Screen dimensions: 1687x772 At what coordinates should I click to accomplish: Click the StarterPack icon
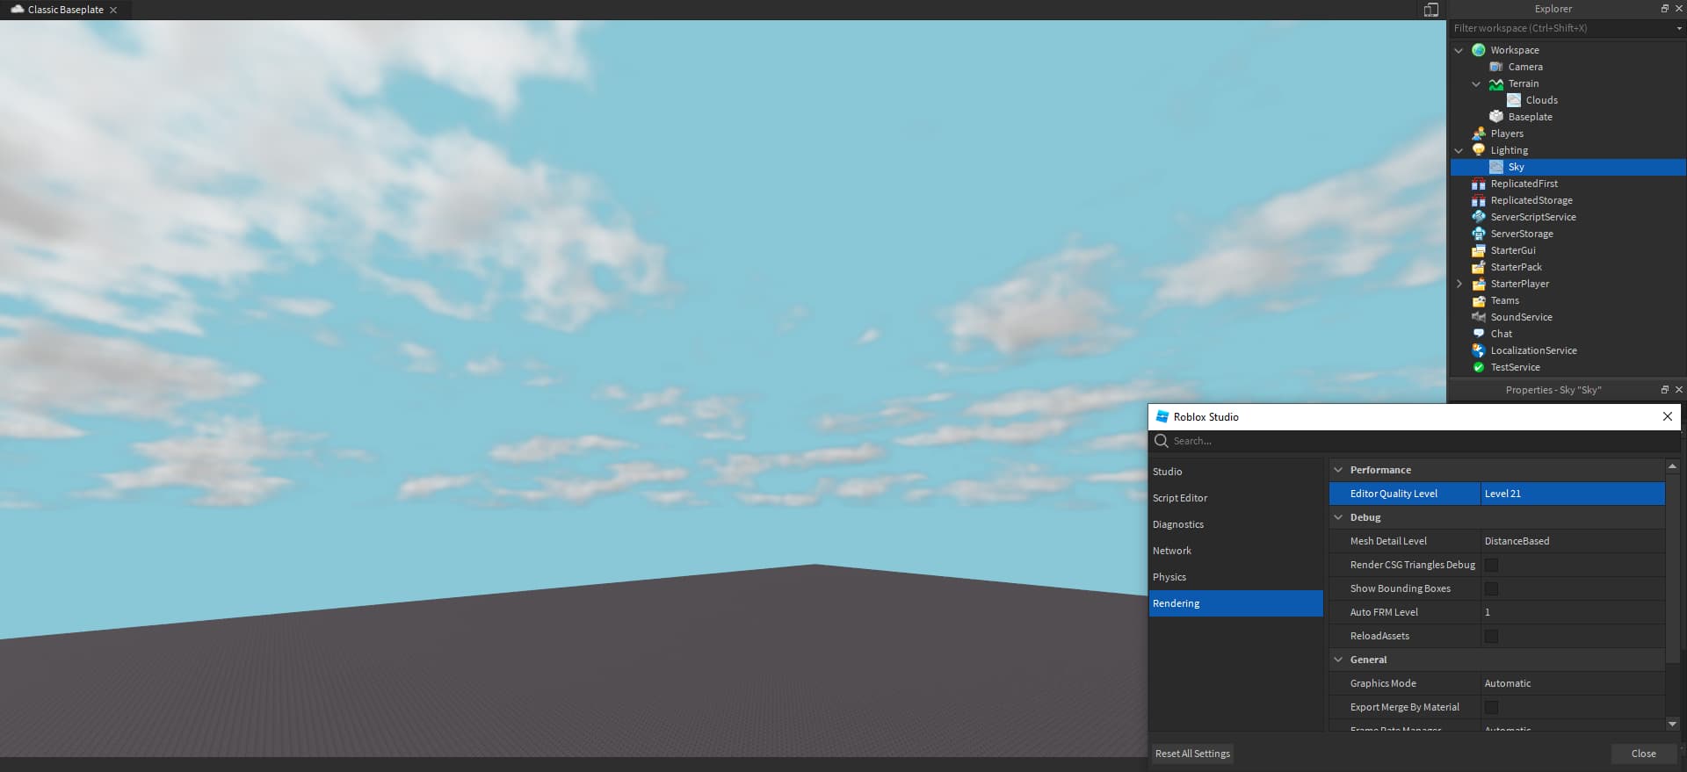click(1479, 267)
